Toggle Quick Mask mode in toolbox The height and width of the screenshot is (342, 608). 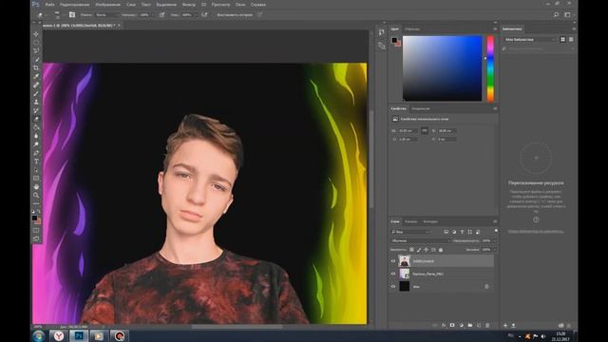(x=36, y=230)
